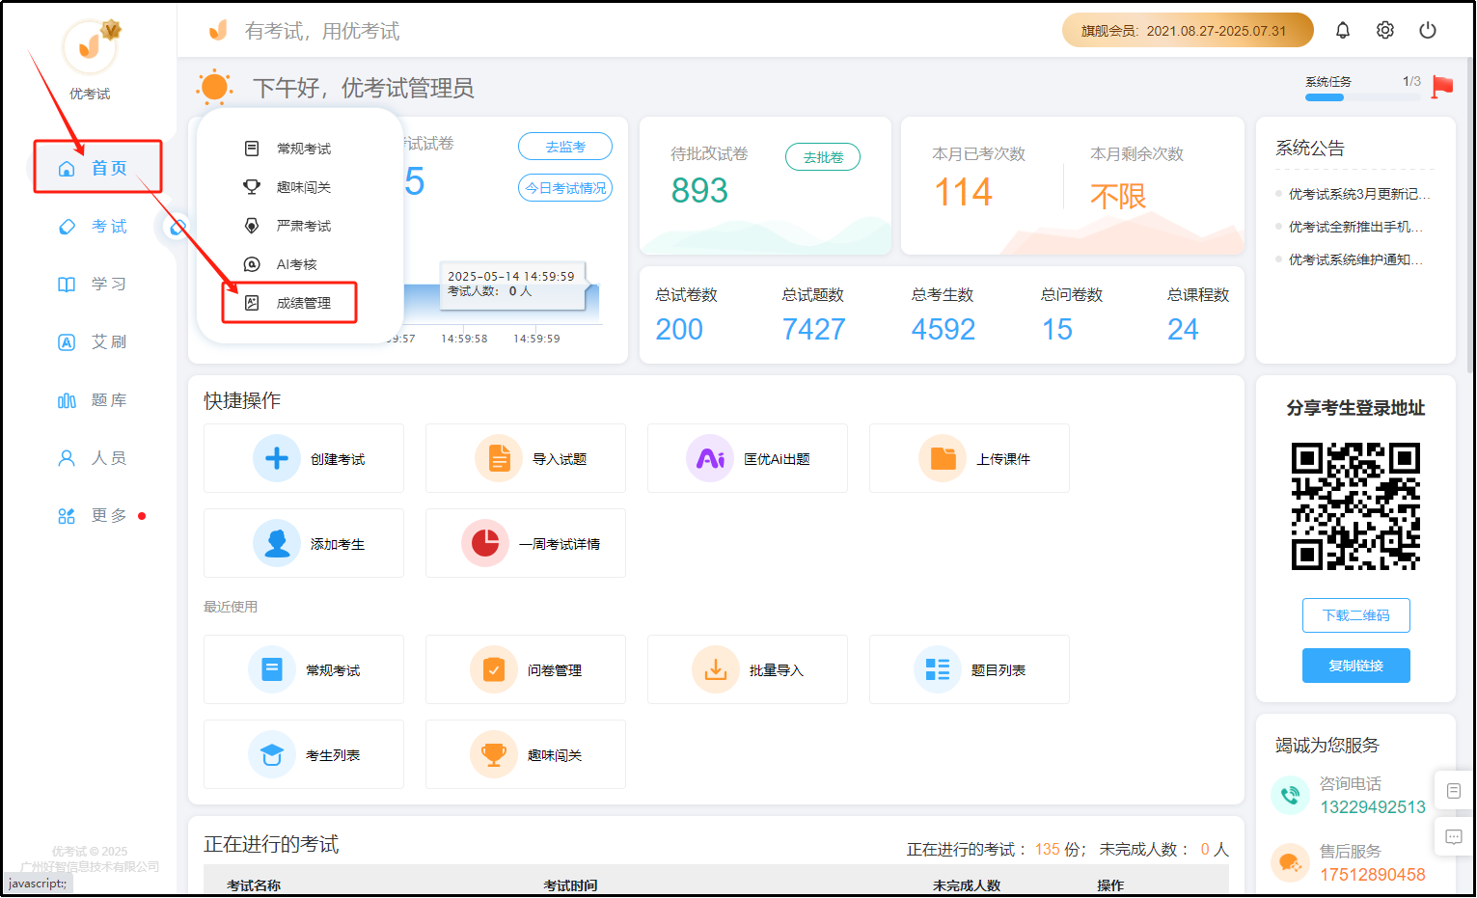Screen dimensions: 1477x898
Task: Open 考试 in the sidebar
Action: (x=93, y=227)
